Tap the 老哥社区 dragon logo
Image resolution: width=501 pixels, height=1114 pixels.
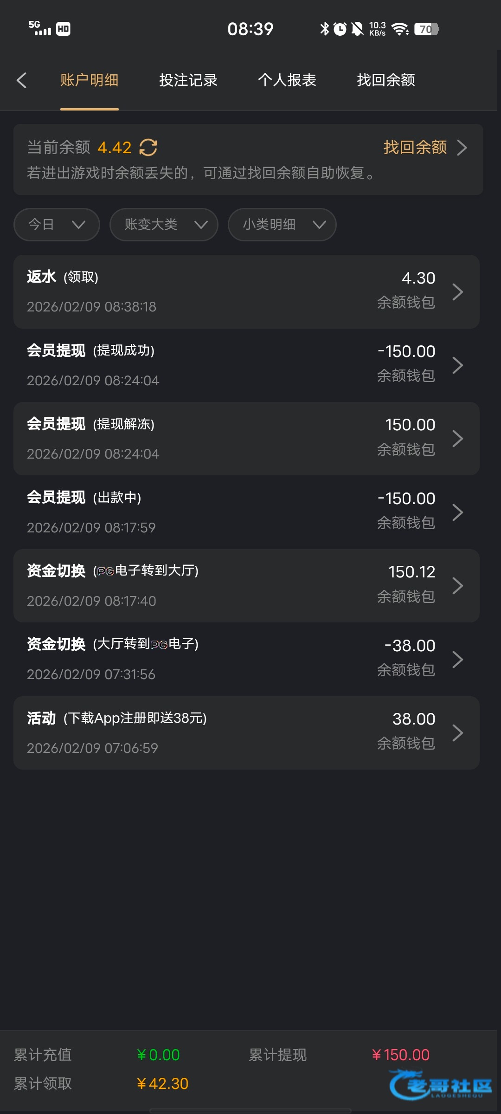(x=440, y=1085)
